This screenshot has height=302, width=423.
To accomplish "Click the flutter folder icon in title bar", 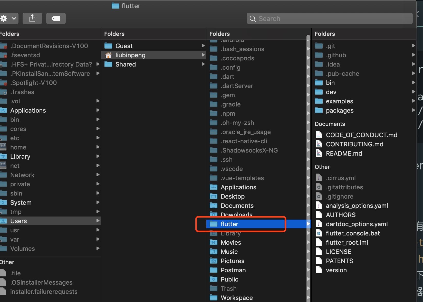I will pyautogui.click(x=116, y=6).
